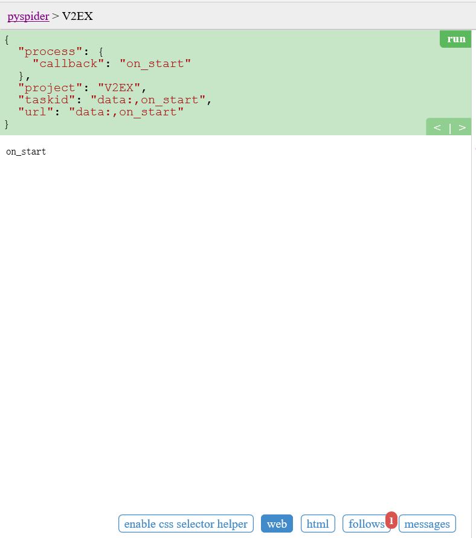Viewport: 476px width, 538px height.
Task: Click the on_start text in web preview
Action: [26, 152]
